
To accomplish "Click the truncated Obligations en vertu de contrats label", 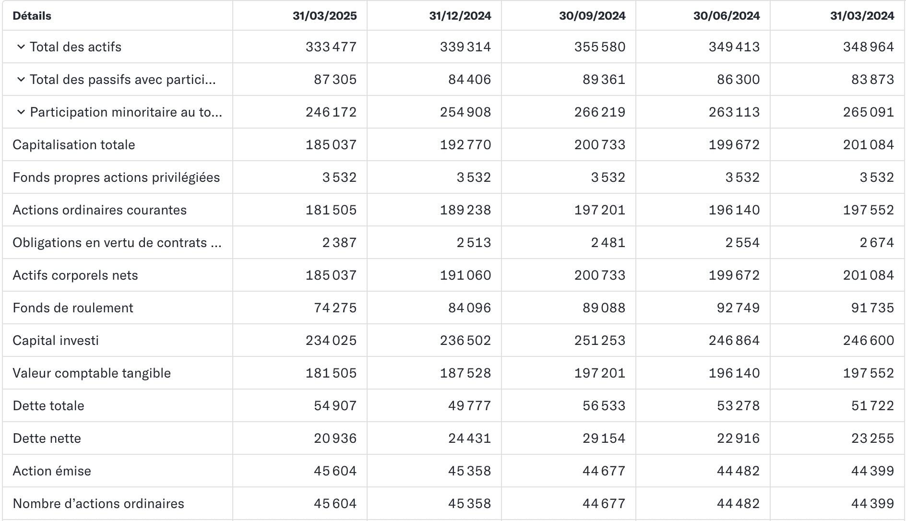I will [x=117, y=243].
